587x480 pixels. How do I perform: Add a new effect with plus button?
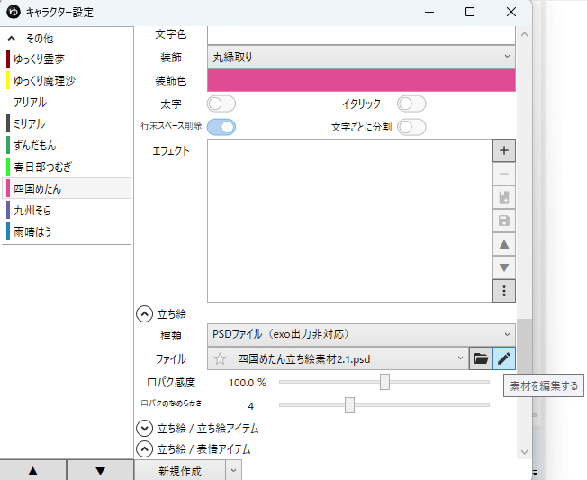click(x=504, y=150)
